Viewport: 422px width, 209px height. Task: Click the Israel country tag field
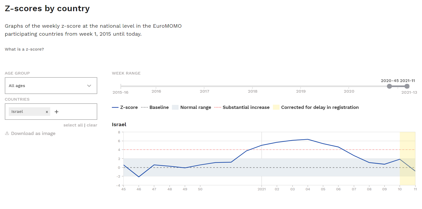[27, 112]
